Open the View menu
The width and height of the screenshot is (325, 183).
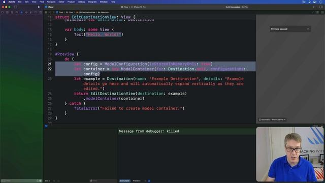coord(34,2)
